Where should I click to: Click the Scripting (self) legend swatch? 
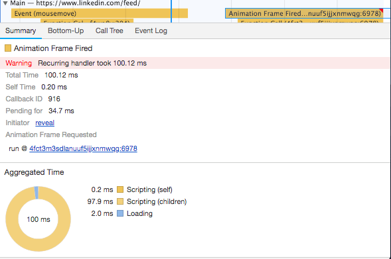[x=120, y=189]
